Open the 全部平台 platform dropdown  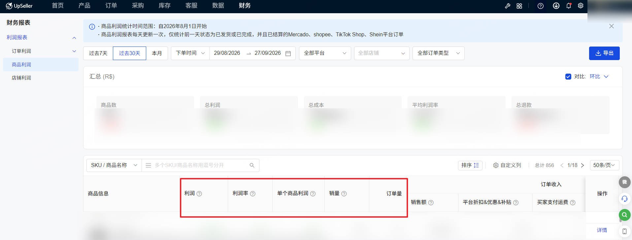tap(325, 53)
